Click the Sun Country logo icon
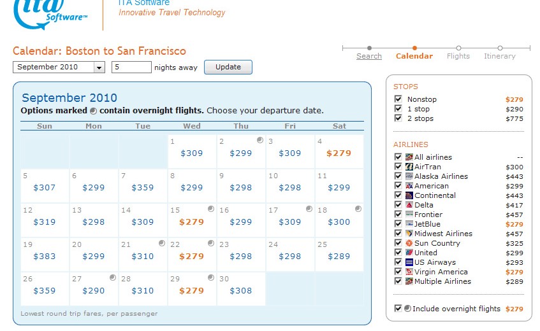The width and height of the screenshot is (540, 331). (409, 243)
